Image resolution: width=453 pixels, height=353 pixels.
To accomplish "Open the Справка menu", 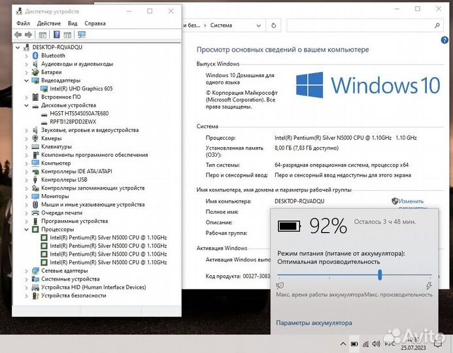I will pyautogui.click(x=95, y=24).
